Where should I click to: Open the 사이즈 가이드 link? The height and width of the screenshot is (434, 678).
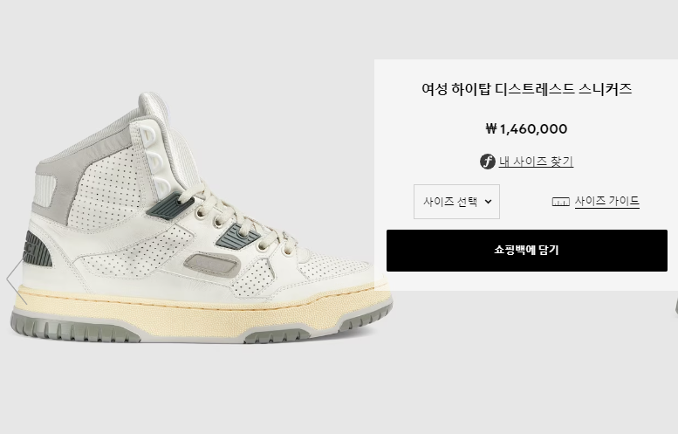(x=606, y=201)
